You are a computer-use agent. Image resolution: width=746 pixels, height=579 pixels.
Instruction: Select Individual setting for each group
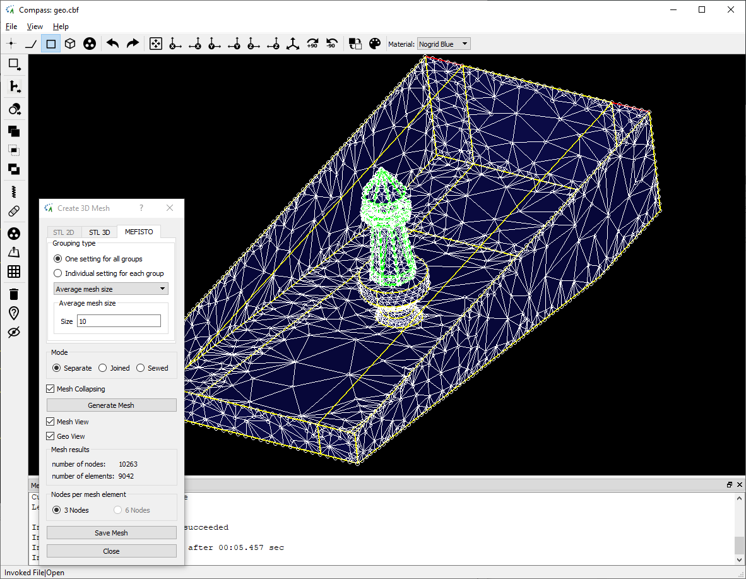pos(58,273)
